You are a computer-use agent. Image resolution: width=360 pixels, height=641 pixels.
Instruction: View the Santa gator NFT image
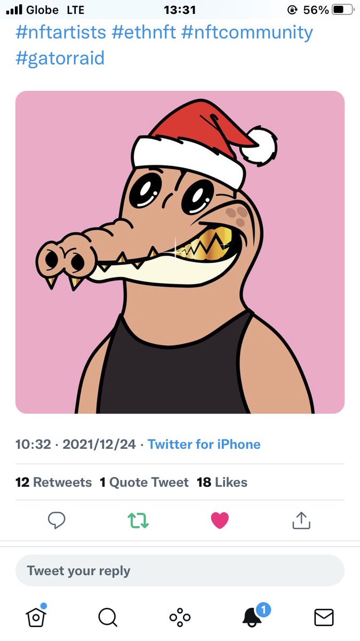[180, 252]
